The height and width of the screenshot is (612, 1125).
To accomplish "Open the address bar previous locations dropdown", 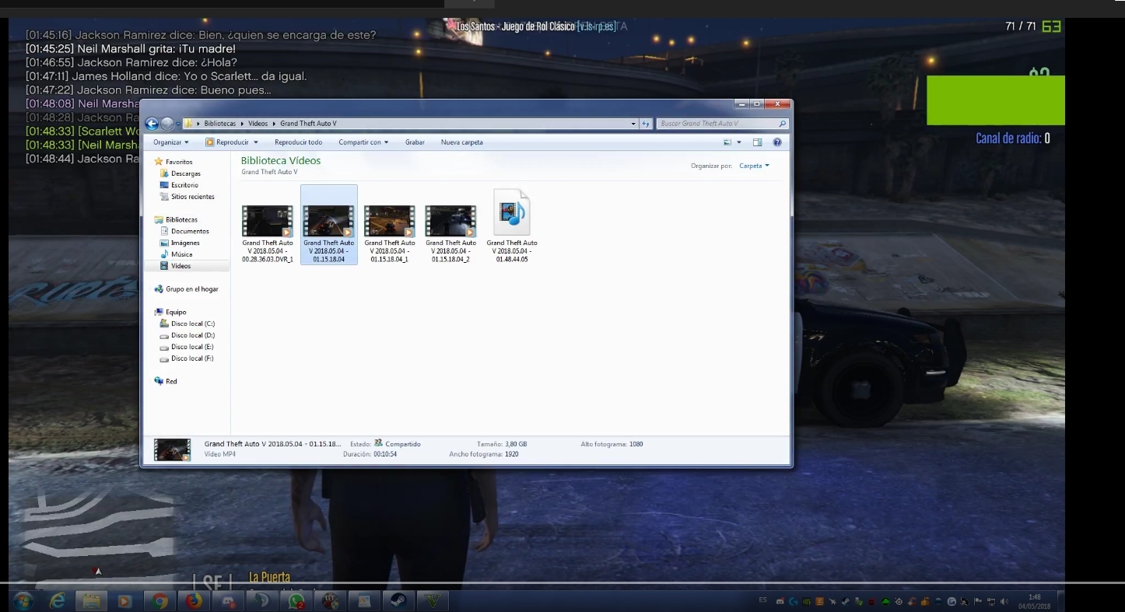I will coord(633,124).
